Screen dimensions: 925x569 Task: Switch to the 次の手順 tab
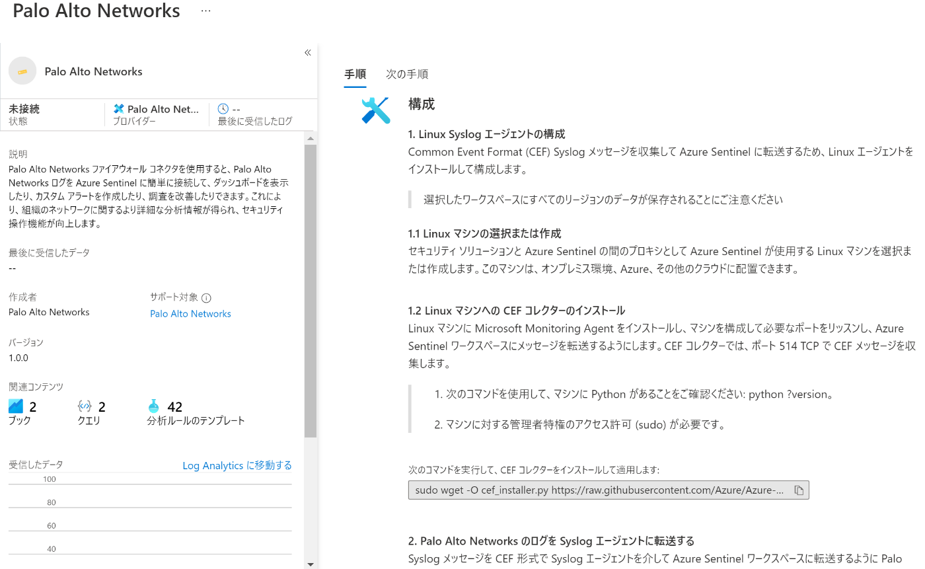[407, 74]
